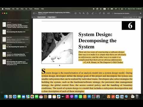Click the Share icon in Preview toolbar

click(88, 13)
